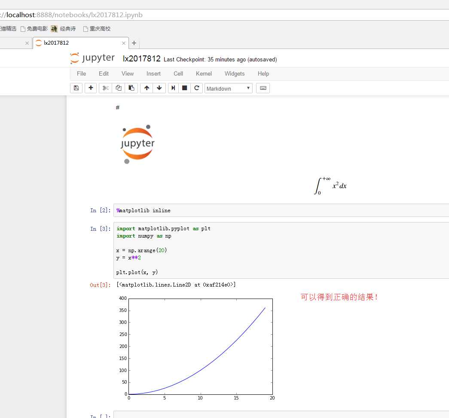Screen dimensions: 449x418
Task: Open the Help menu
Action: click(263, 73)
